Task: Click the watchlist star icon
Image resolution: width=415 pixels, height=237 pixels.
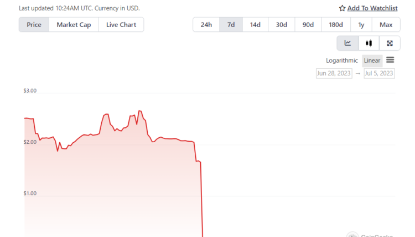Action: pyautogui.click(x=342, y=8)
